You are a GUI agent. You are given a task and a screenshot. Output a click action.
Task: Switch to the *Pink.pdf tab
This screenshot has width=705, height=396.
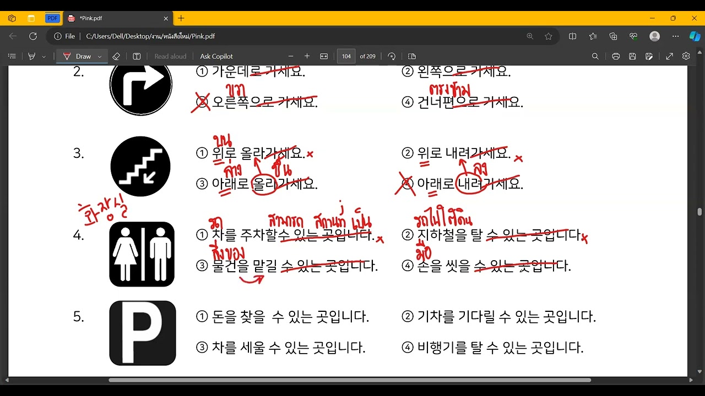(117, 18)
